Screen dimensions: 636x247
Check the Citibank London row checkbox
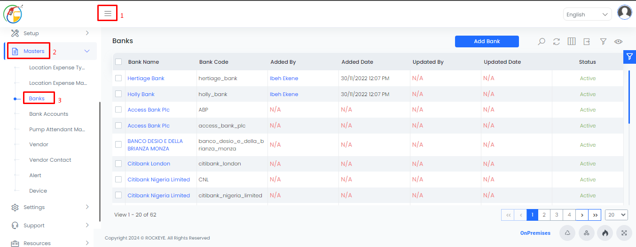click(118, 164)
